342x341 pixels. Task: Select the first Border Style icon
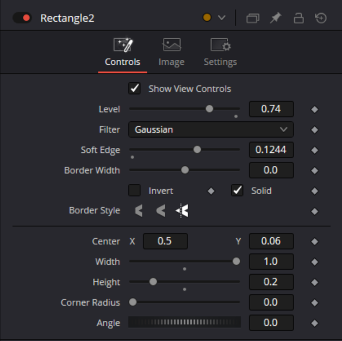coord(139,210)
